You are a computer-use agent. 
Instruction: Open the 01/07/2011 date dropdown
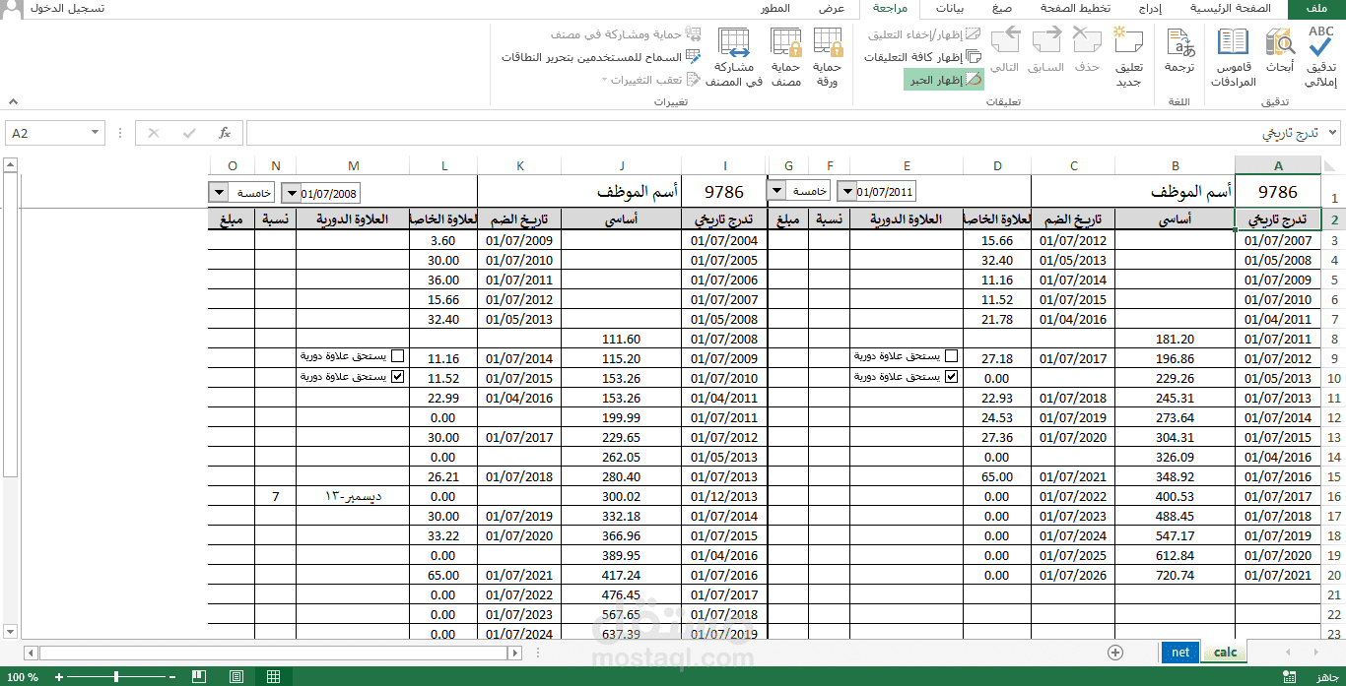(845, 191)
